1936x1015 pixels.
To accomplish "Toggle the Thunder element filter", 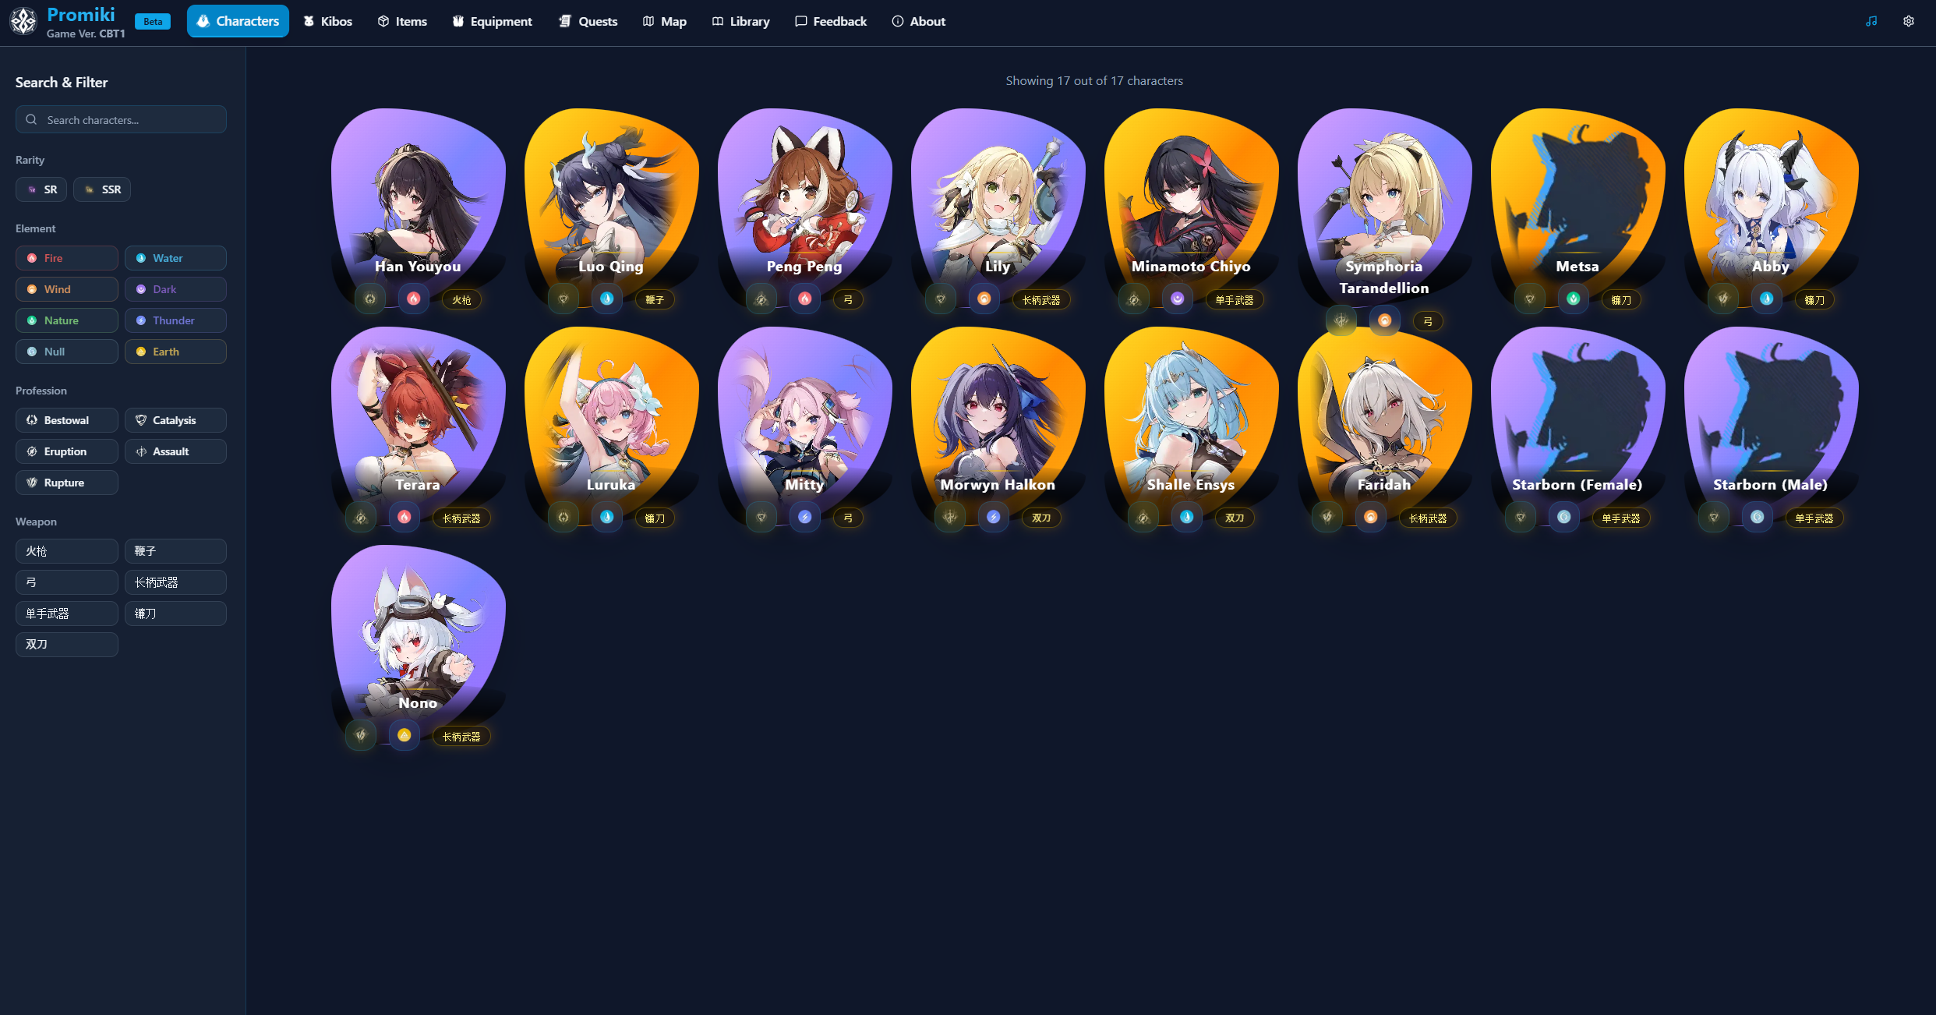I will pyautogui.click(x=175, y=320).
